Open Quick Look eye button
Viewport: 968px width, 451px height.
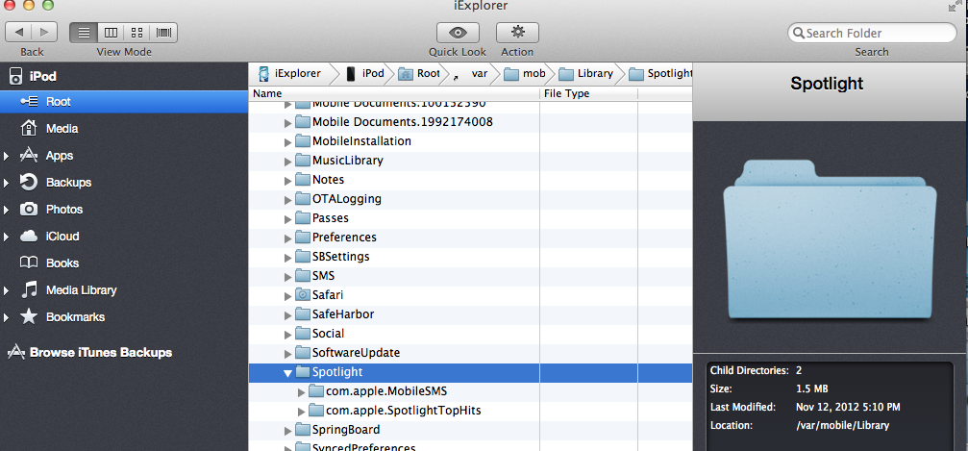point(458,32)
